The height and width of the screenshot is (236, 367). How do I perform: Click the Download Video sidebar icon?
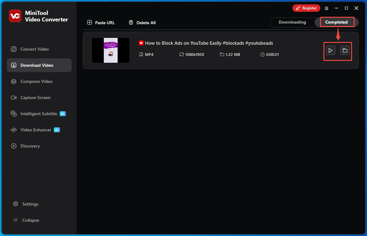[14, 65]
